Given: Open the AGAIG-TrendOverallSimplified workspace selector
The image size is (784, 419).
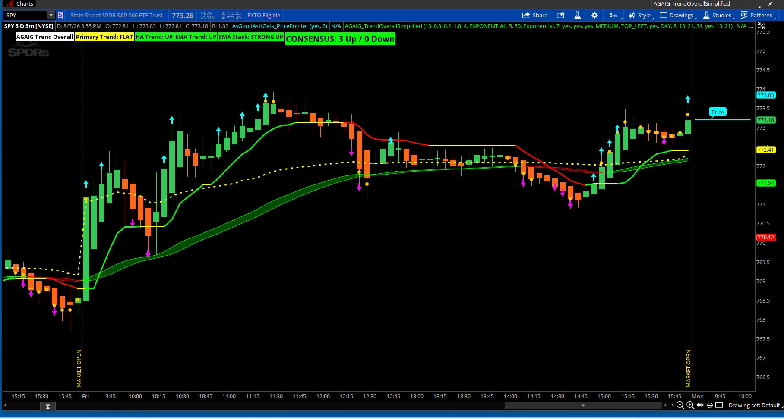Looking at the screenshot, I should [692, 4].
